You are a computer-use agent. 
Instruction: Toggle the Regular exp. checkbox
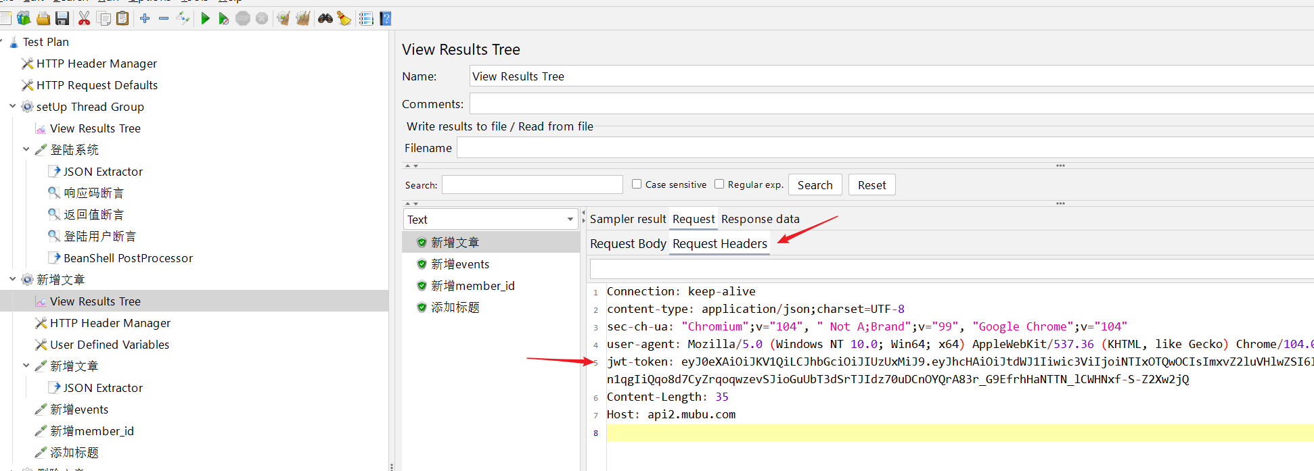[x=719, y=184]
